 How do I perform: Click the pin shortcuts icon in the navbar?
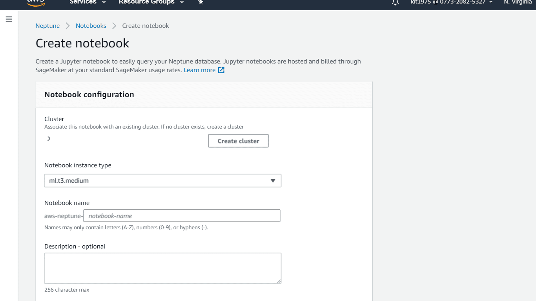[x=201, y=3]
